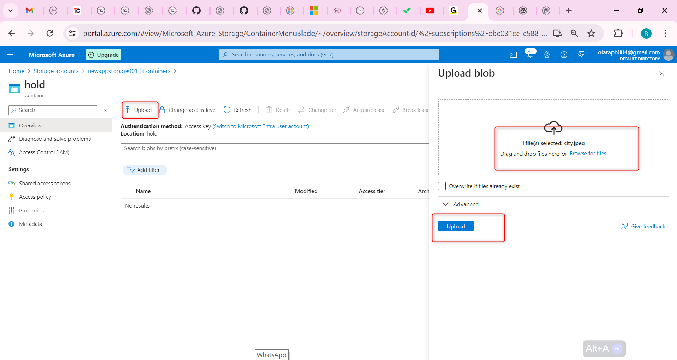Open the Cloud Shell terminal icon
677x360 pixels.
point(513,54)
